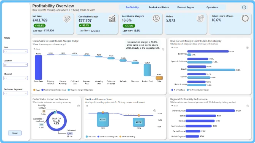The image size is (255, 143).
Task: Select Electronics net sales 35.0% bar
Action: tap(208, 51)
